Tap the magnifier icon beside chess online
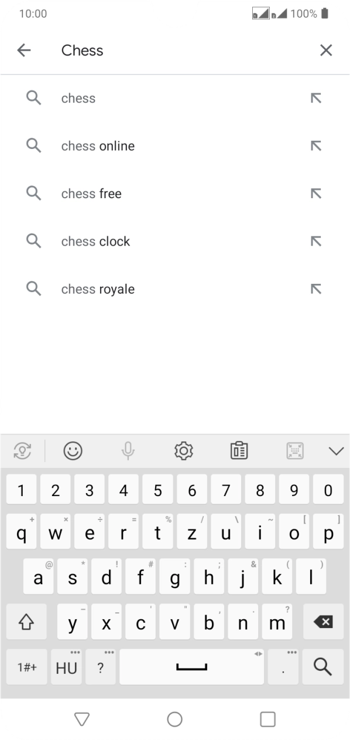 pyautogui.click(x=33, y=145)
